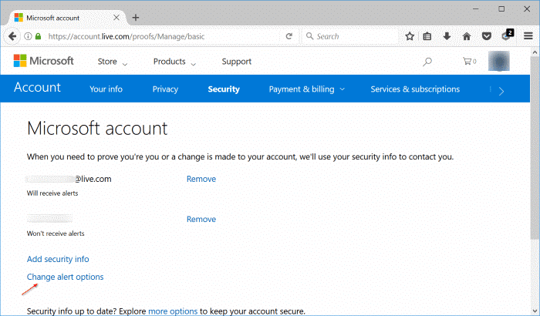Open the shopping cart icon
This screenshot has width=540, height=316.
(x=469, y=61)
